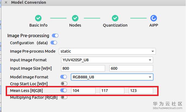Disable the Model Image Format switch

click(64, 77)
